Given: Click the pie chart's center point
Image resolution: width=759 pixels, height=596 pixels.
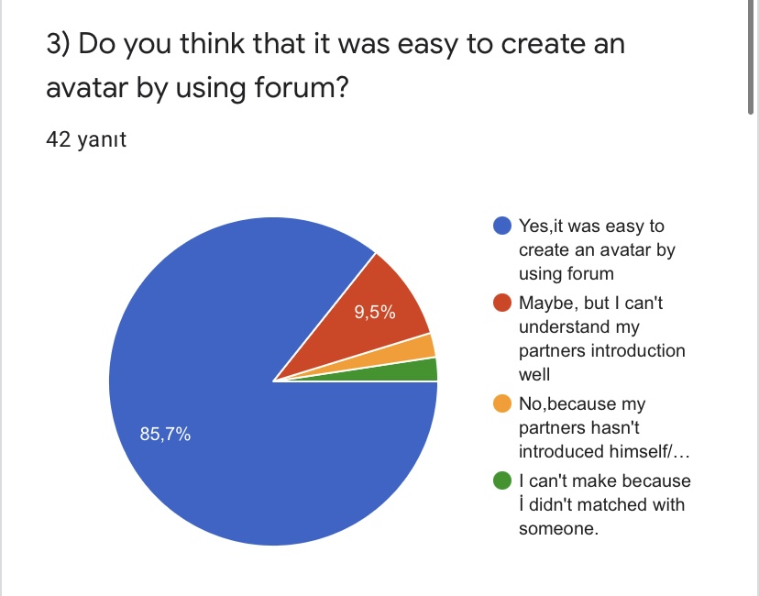Looking at the screenshot, I should click(x=273, y=381).
